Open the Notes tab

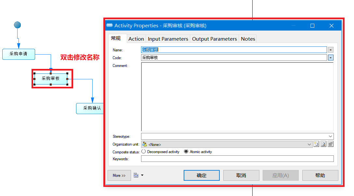tap(247, 39)
